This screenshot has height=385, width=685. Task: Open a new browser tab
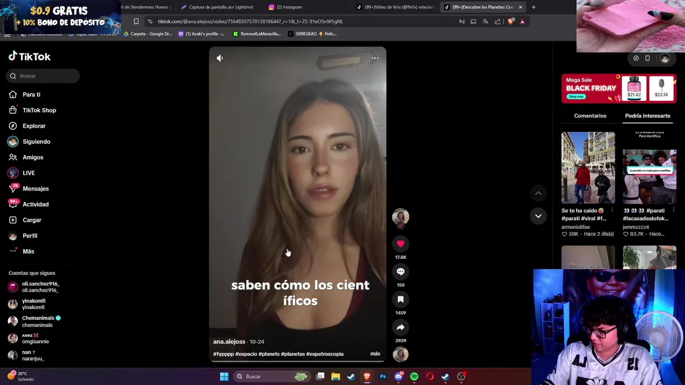click(x=534, y=7)
